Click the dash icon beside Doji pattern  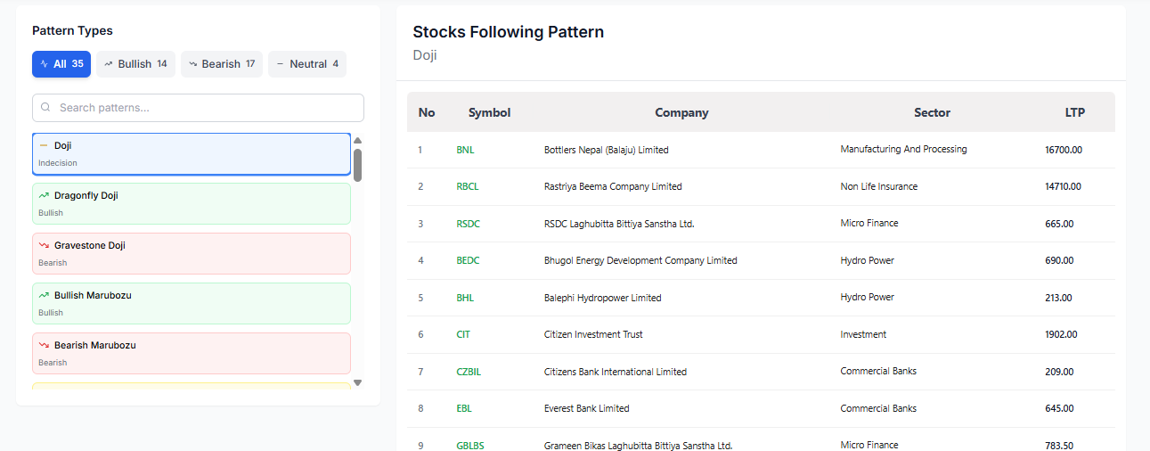point(44,145)
